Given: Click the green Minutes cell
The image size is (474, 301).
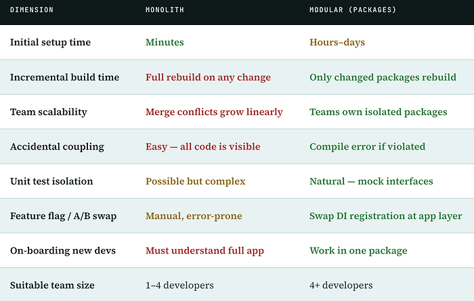Looking at the screenshot, I should coord(165,42).
